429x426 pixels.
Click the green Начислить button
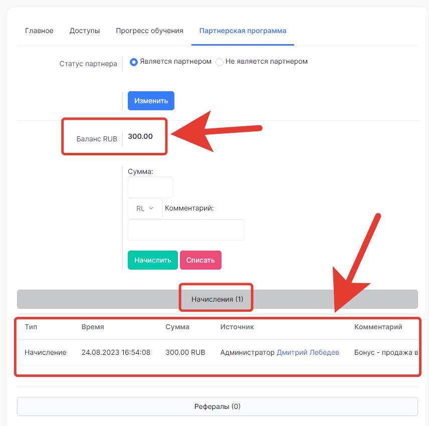(x=153, y=260)
